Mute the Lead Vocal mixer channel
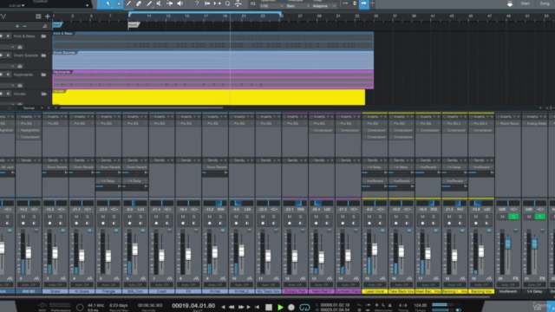The image size is (555, 312). coord(369,217)
